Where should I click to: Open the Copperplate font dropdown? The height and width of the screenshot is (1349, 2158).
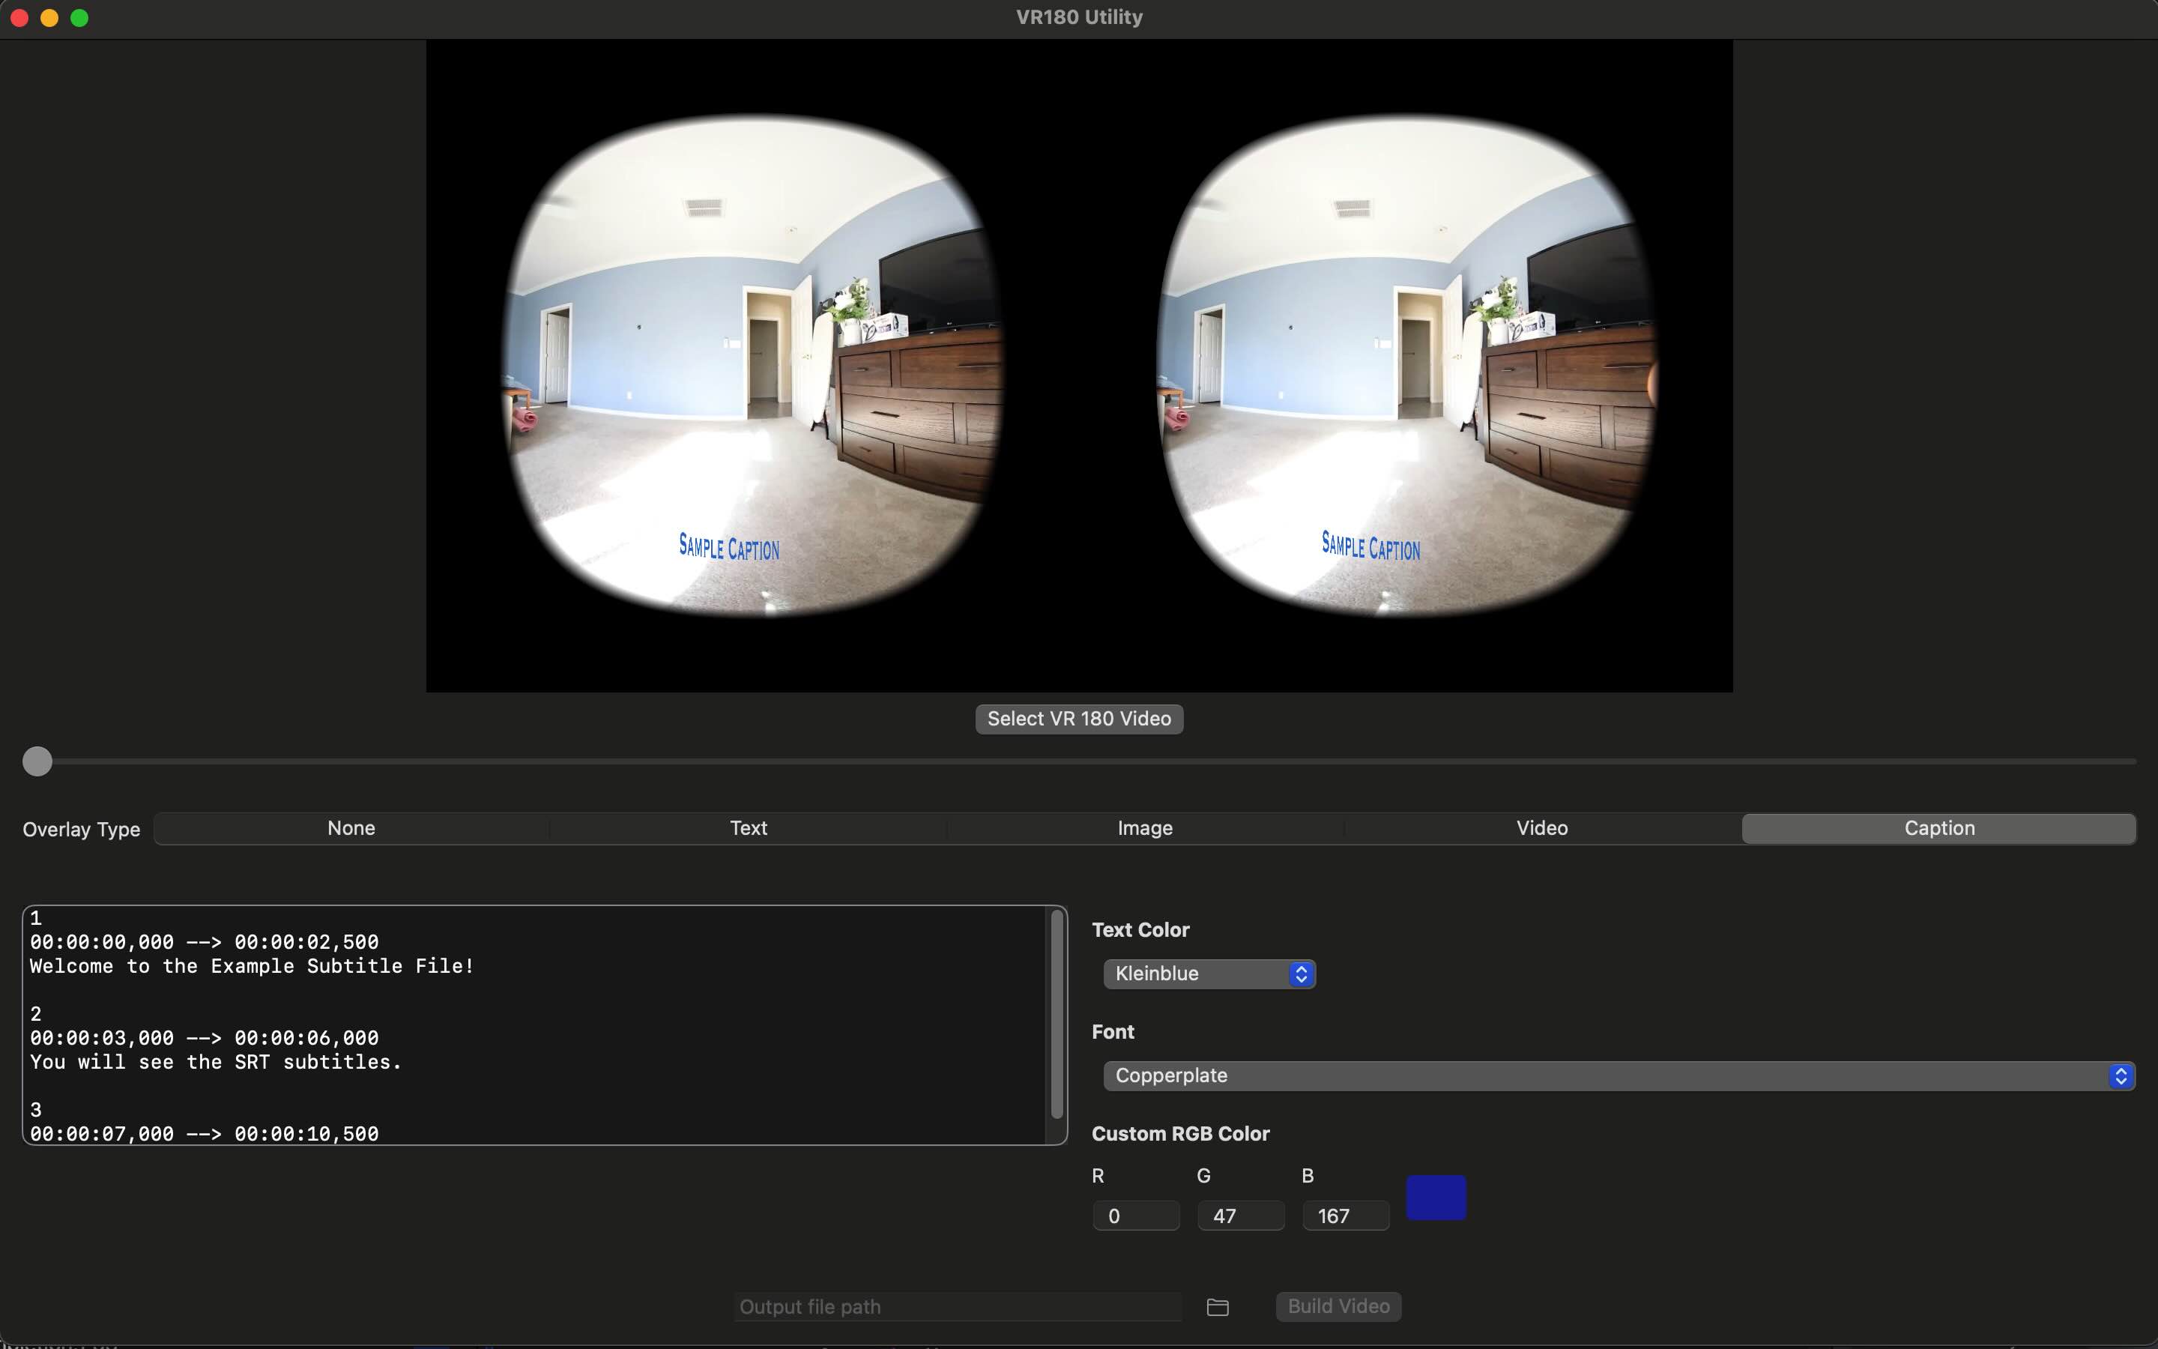[2121, 1075]
